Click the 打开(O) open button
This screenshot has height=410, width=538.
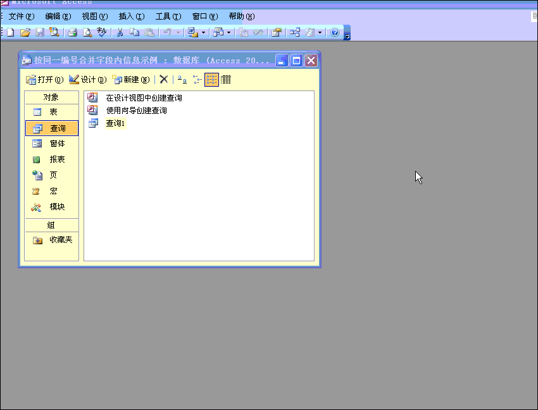point(45,80)
